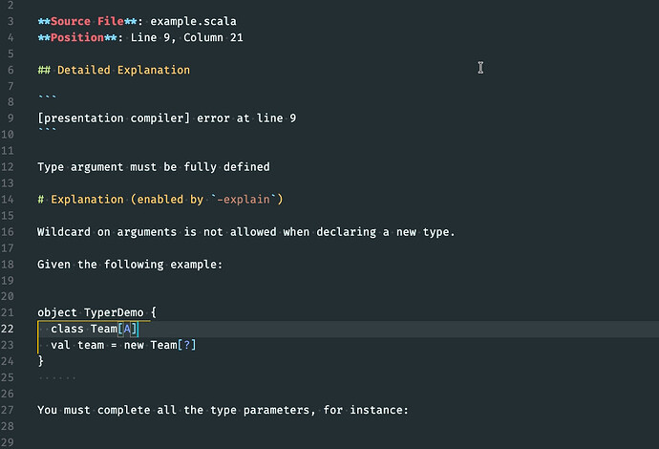The height and width of the screenshot is (449, 659).
Task: Click 'Type argument must be fully defined' line
Action: 153,167
